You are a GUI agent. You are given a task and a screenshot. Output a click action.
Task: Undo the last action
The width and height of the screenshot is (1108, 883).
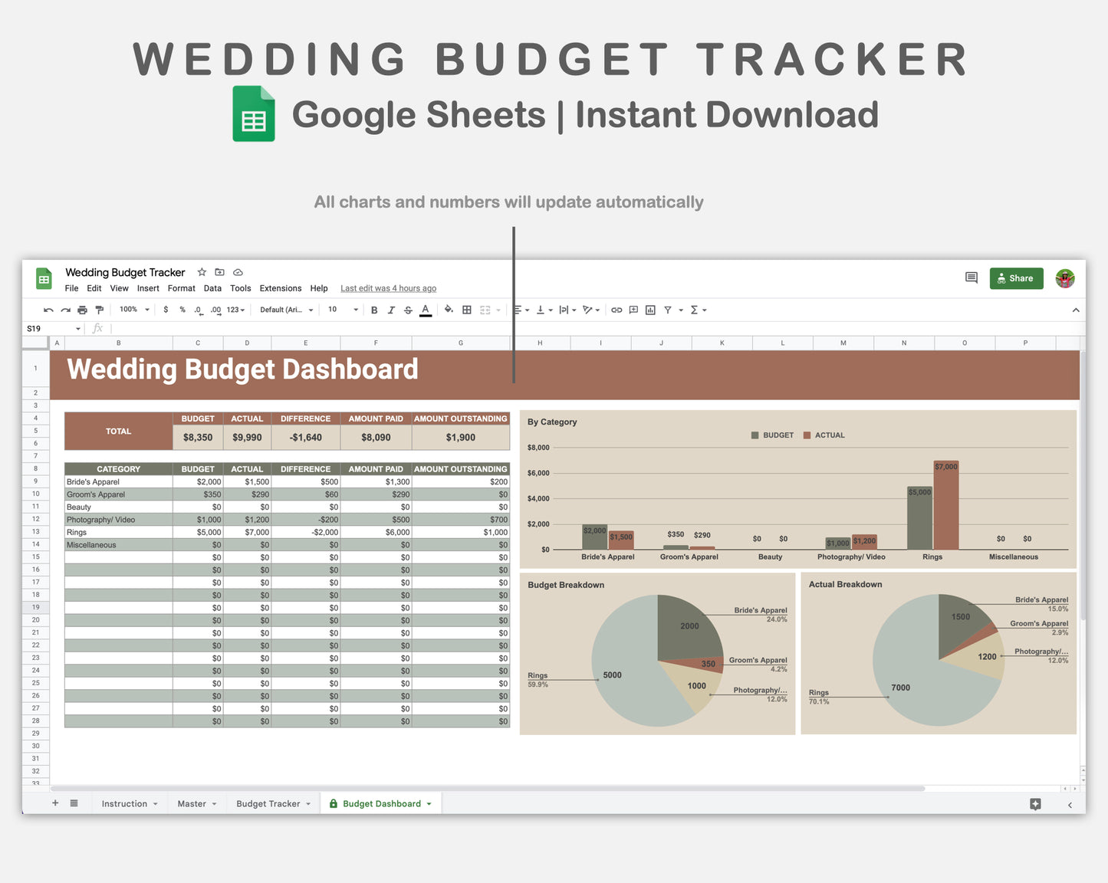[48, 310]
